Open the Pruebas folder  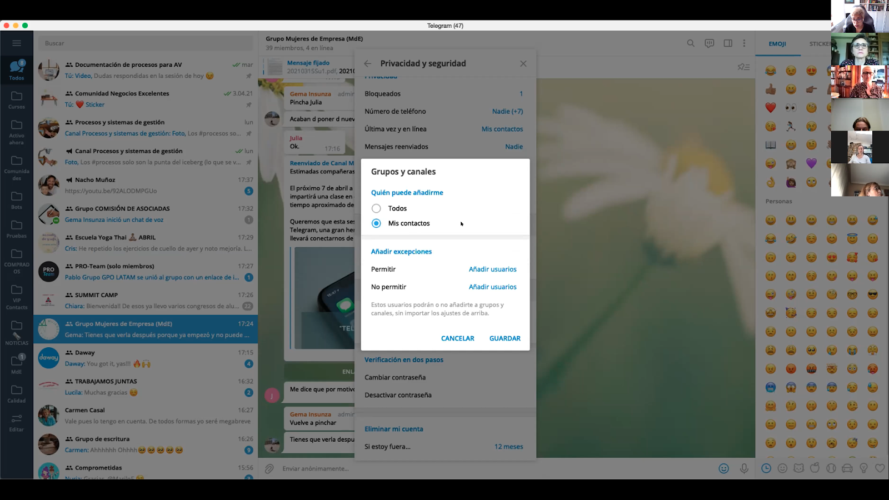pos(17,229)
